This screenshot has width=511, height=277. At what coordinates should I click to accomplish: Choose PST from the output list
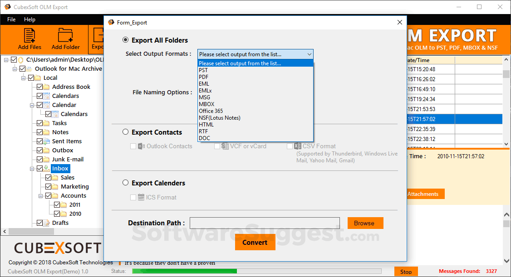pyautogui.click(x=255, y=70)
